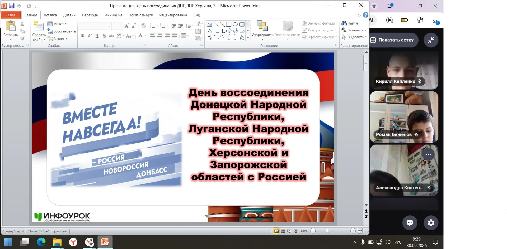Toggle underline formatting (Ч)
507x249 pixels.
(x=97, y=36)
